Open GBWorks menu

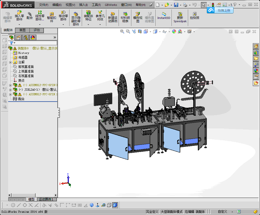point(111,5)
